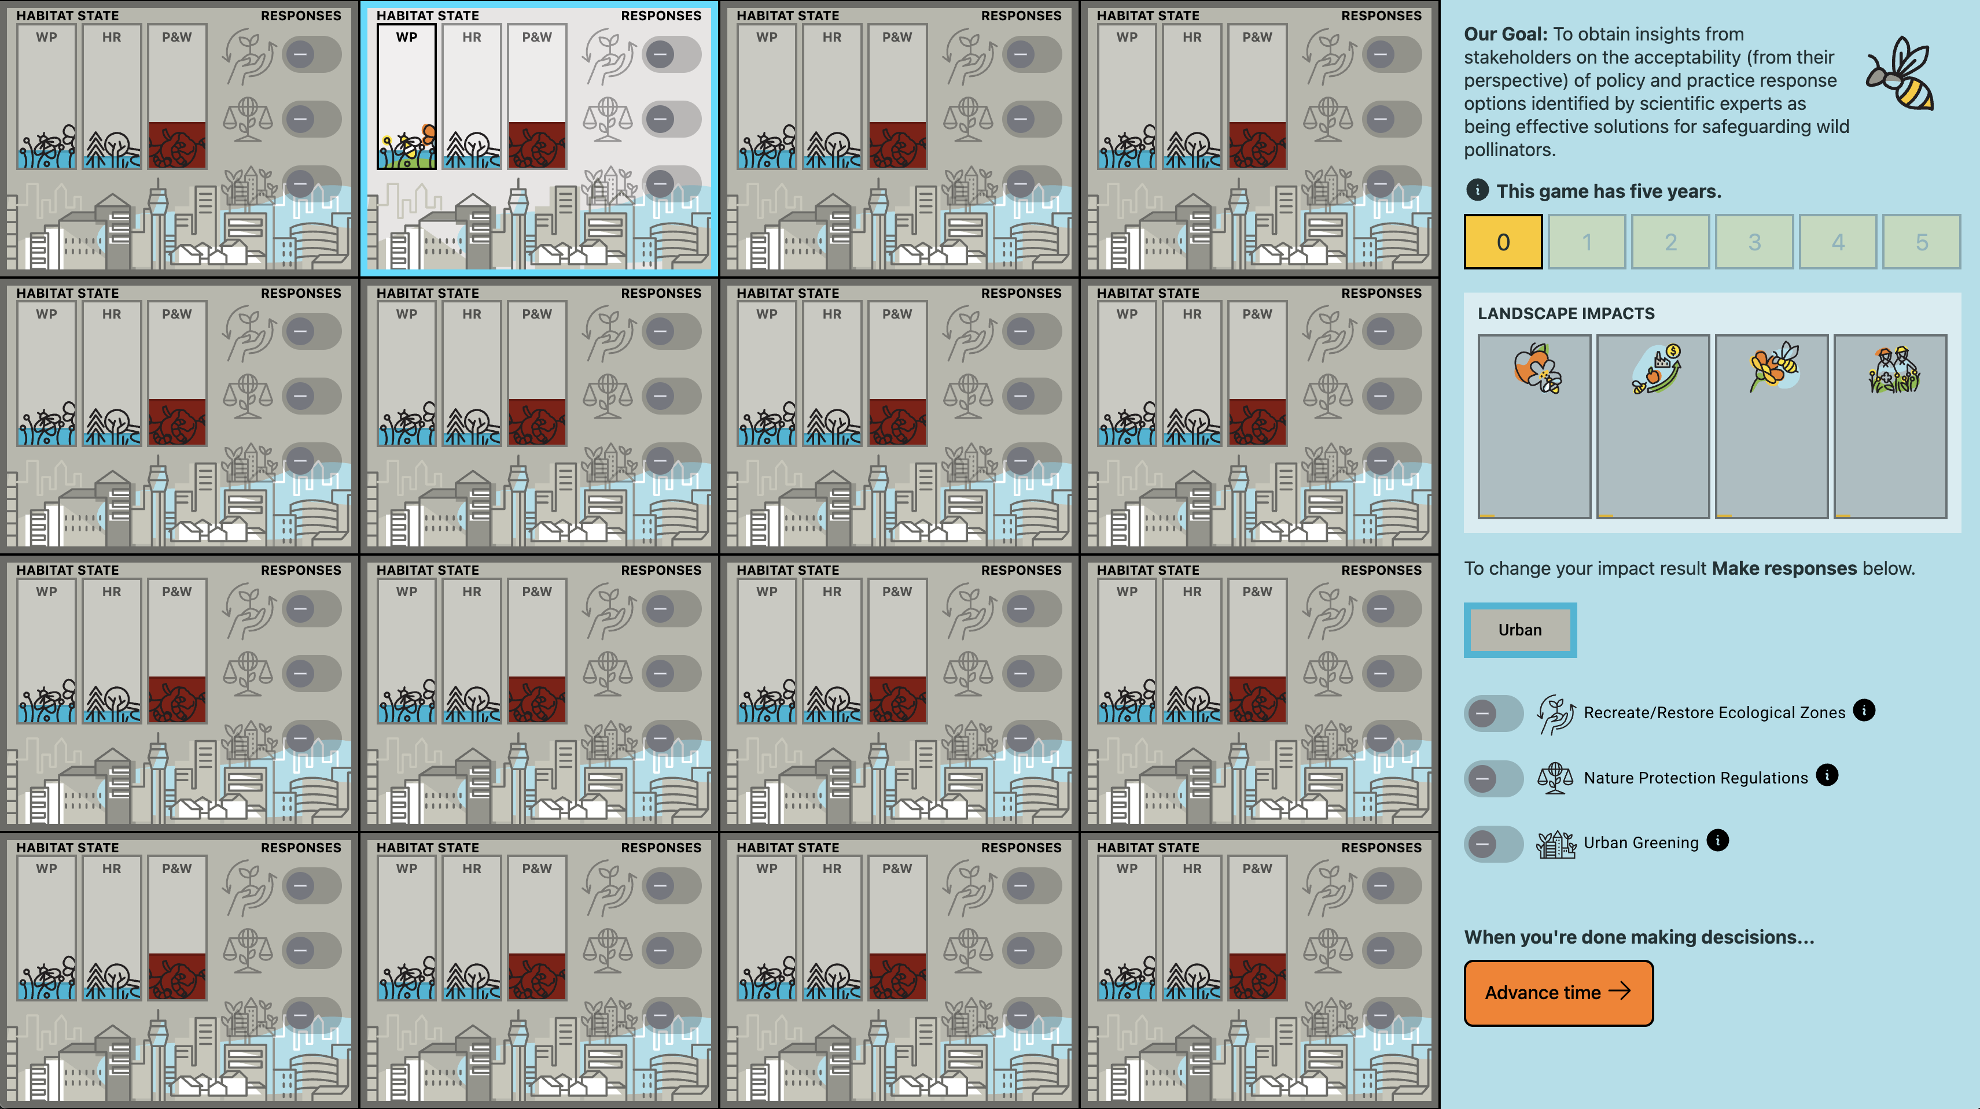Toggle top response switch in highlighted tile

point(671,54)
